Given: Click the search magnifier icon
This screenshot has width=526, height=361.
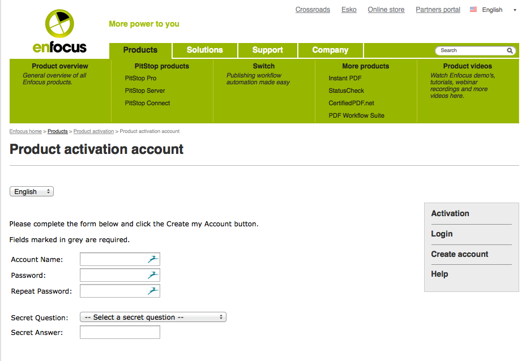Looking at the screenshot, I should (510, 50).
